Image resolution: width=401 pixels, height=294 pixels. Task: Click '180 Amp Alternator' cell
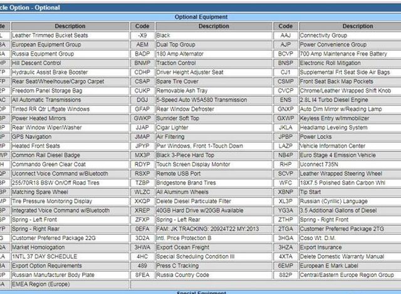[214, 54]
